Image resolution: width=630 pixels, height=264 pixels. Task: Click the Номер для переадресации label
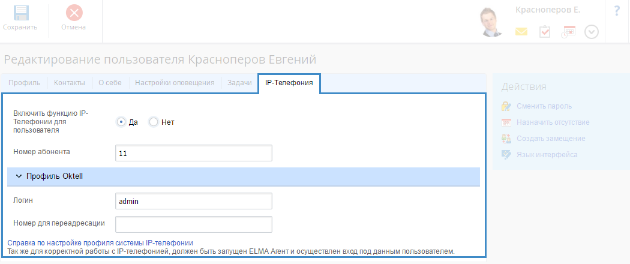[59, 223]
